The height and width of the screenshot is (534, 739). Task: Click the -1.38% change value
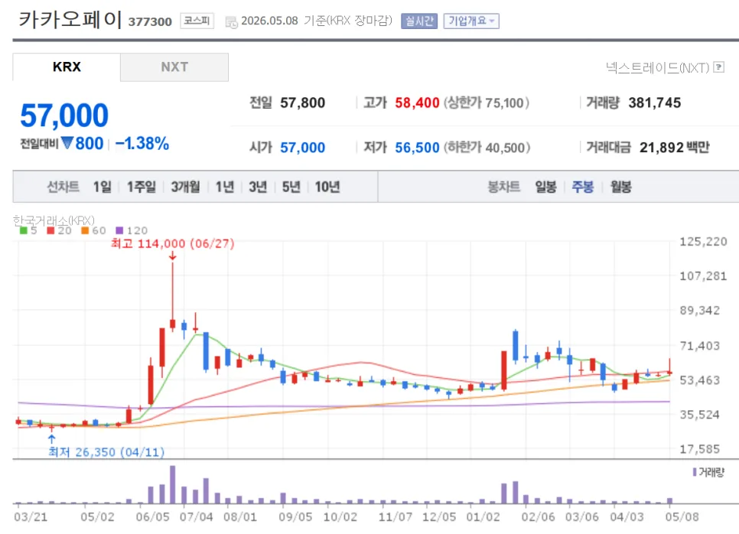(142, 143)
